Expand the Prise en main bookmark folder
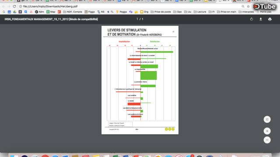 [x=227, y=12]
